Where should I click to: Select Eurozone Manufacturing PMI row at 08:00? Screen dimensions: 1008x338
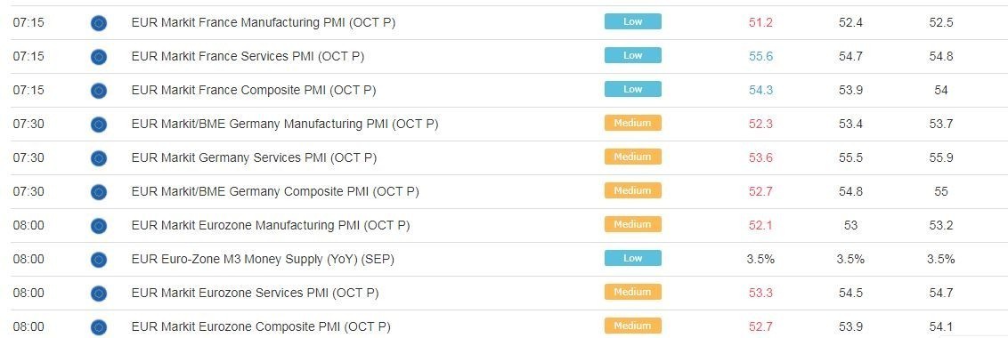click(x=504, y=226)
